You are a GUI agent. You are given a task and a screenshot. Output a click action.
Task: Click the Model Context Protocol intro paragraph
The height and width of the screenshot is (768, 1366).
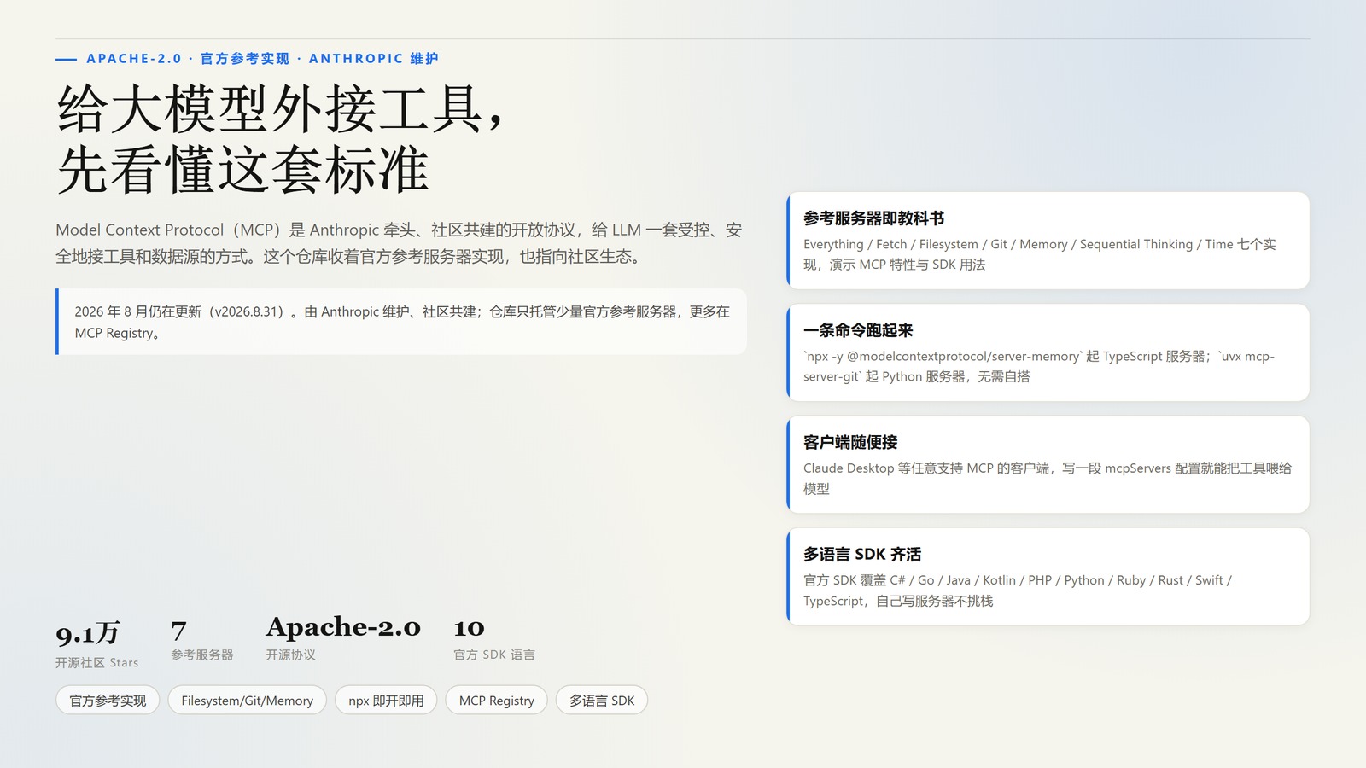[x=399, y=243]
